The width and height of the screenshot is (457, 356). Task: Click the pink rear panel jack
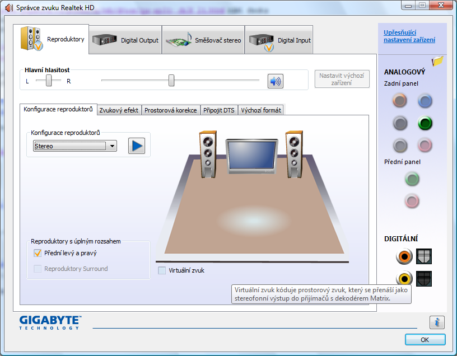(x=425, y=145)
